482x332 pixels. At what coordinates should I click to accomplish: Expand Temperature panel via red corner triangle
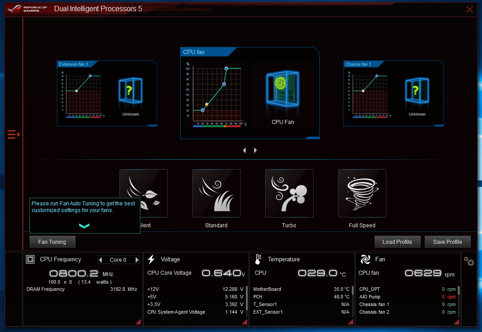[x=351, y=322]
